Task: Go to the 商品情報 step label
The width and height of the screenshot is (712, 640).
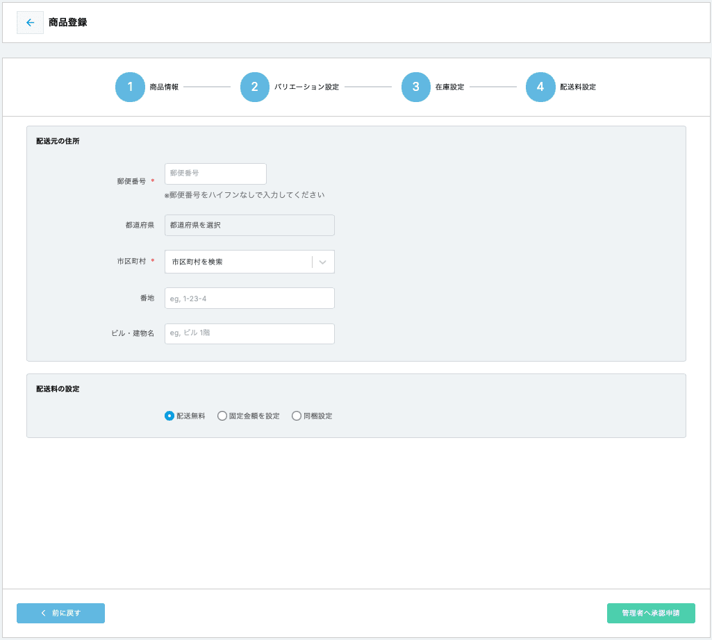Action: (x=164, y=87)
